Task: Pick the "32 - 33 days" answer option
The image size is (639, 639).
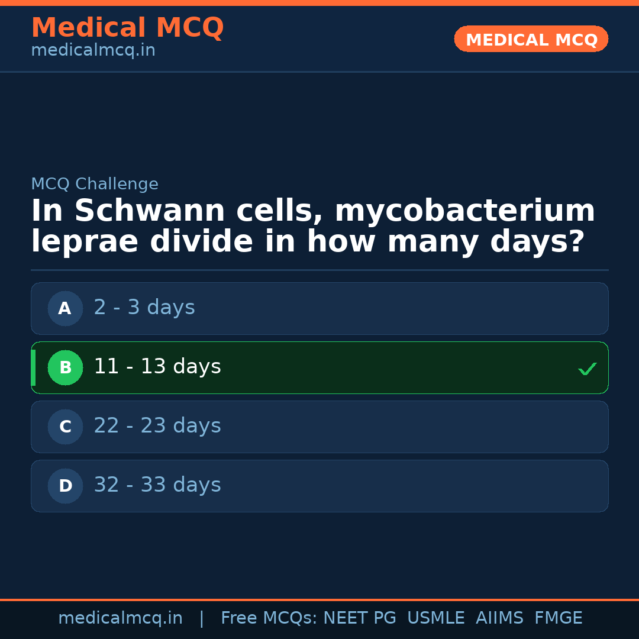Action: pyautogui.click(x=319, y=486)
